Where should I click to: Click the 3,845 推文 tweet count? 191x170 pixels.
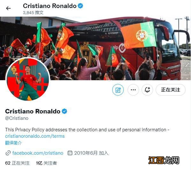(33, 12)
